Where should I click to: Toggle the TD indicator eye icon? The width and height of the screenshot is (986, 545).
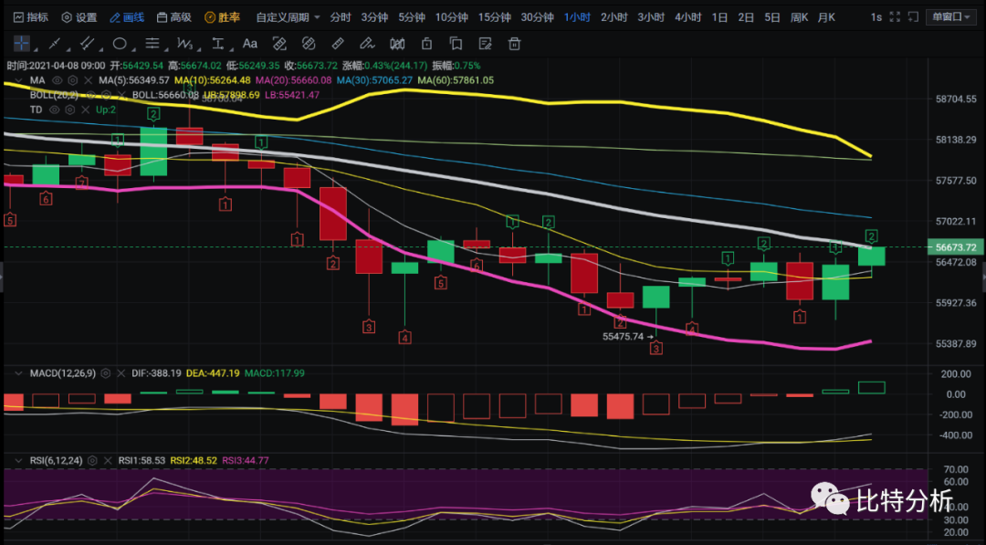point(54,110)
